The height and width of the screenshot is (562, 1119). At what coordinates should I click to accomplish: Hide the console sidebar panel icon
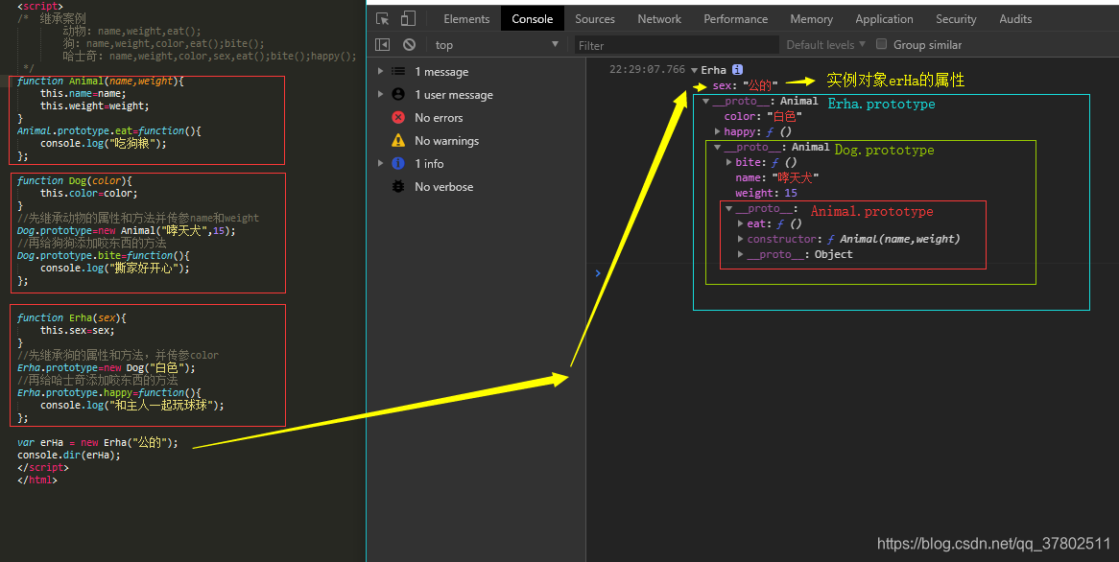[x=383, y=45]
